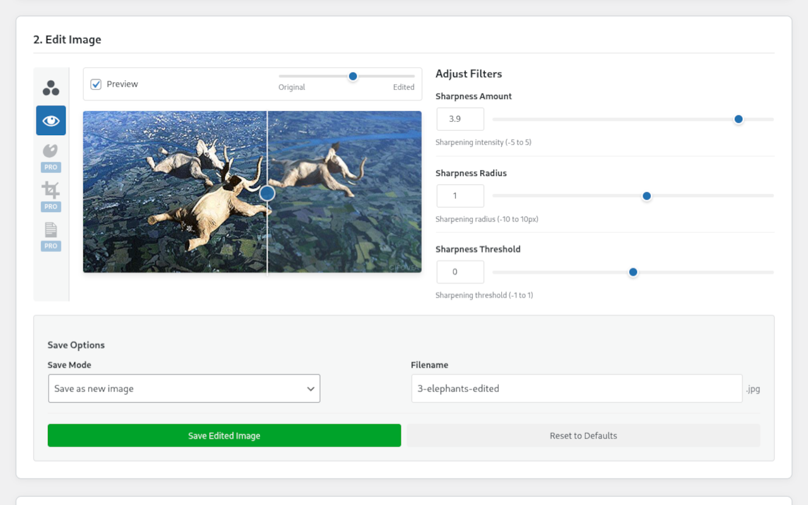The width and height of the screenshot is (808, 505).
Task: Click the dropdown chevron for Save Mode
Action: 311,389
